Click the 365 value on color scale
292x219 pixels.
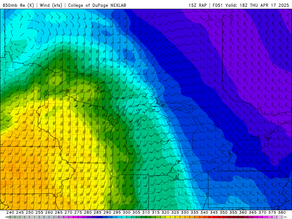click(x=253, y=212)
